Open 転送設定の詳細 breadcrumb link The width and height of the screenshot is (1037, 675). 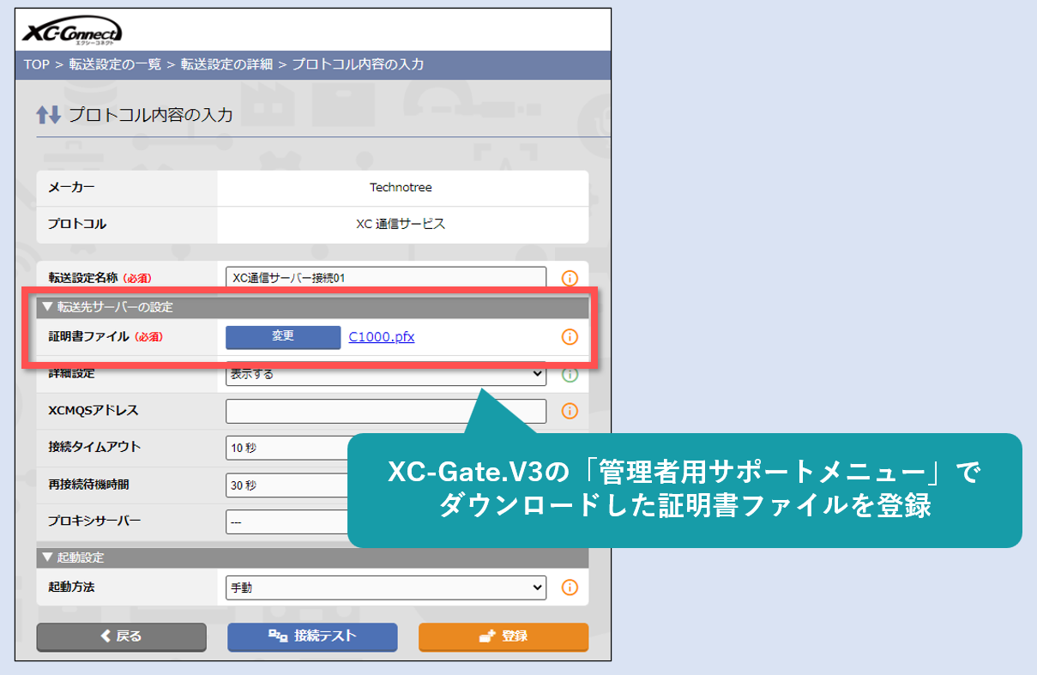point(226,64)
